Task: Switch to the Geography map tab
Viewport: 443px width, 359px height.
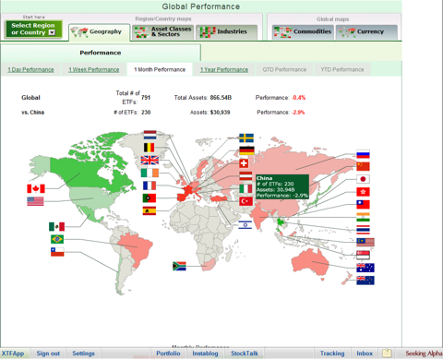Action: point(100,31)
